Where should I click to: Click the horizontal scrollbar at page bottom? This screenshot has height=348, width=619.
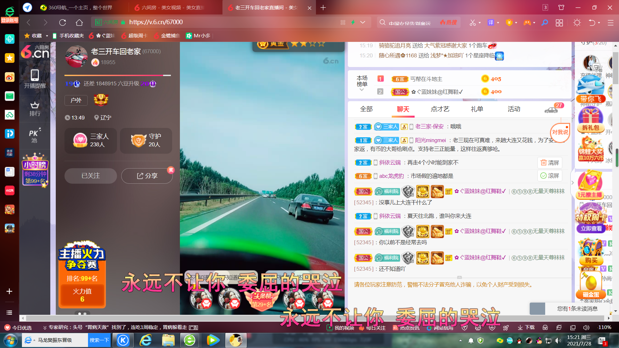(x=314, y=318)
